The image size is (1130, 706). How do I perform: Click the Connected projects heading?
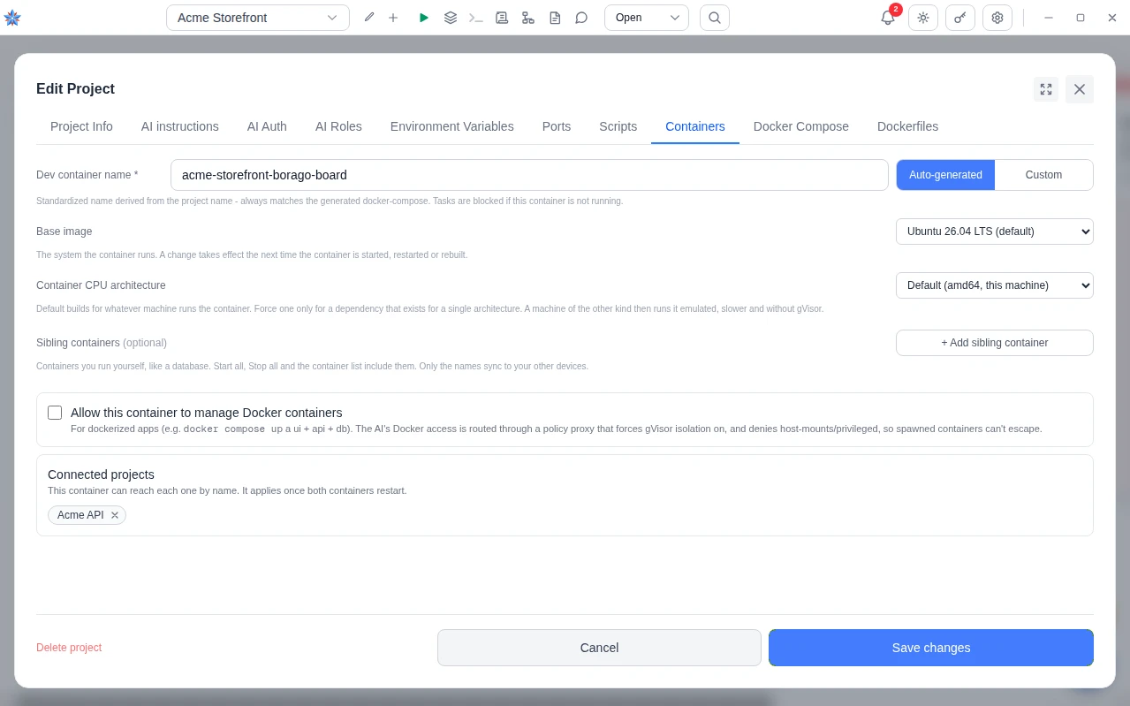(x=101, y=474)
